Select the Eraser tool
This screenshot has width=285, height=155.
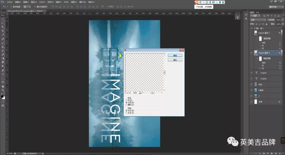point(3,55)
